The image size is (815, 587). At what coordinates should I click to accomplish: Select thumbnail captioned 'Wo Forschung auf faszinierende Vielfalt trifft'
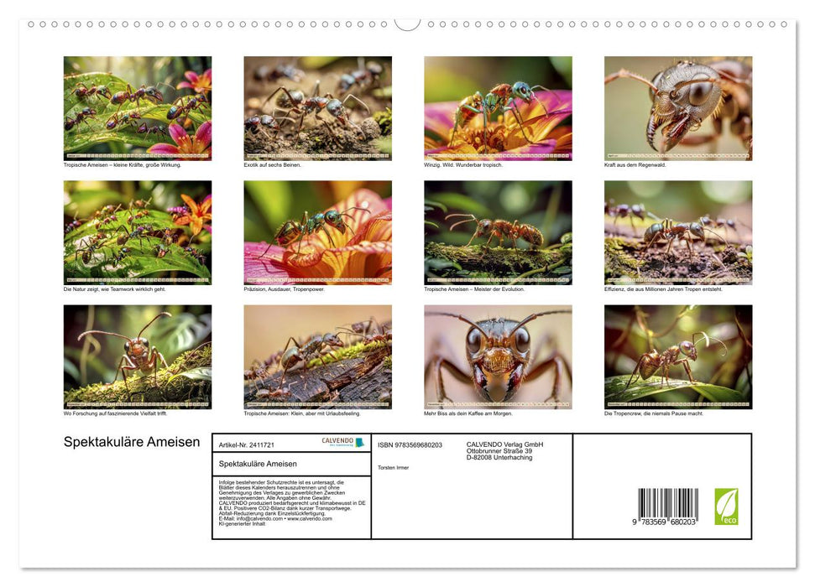[138, 357]
